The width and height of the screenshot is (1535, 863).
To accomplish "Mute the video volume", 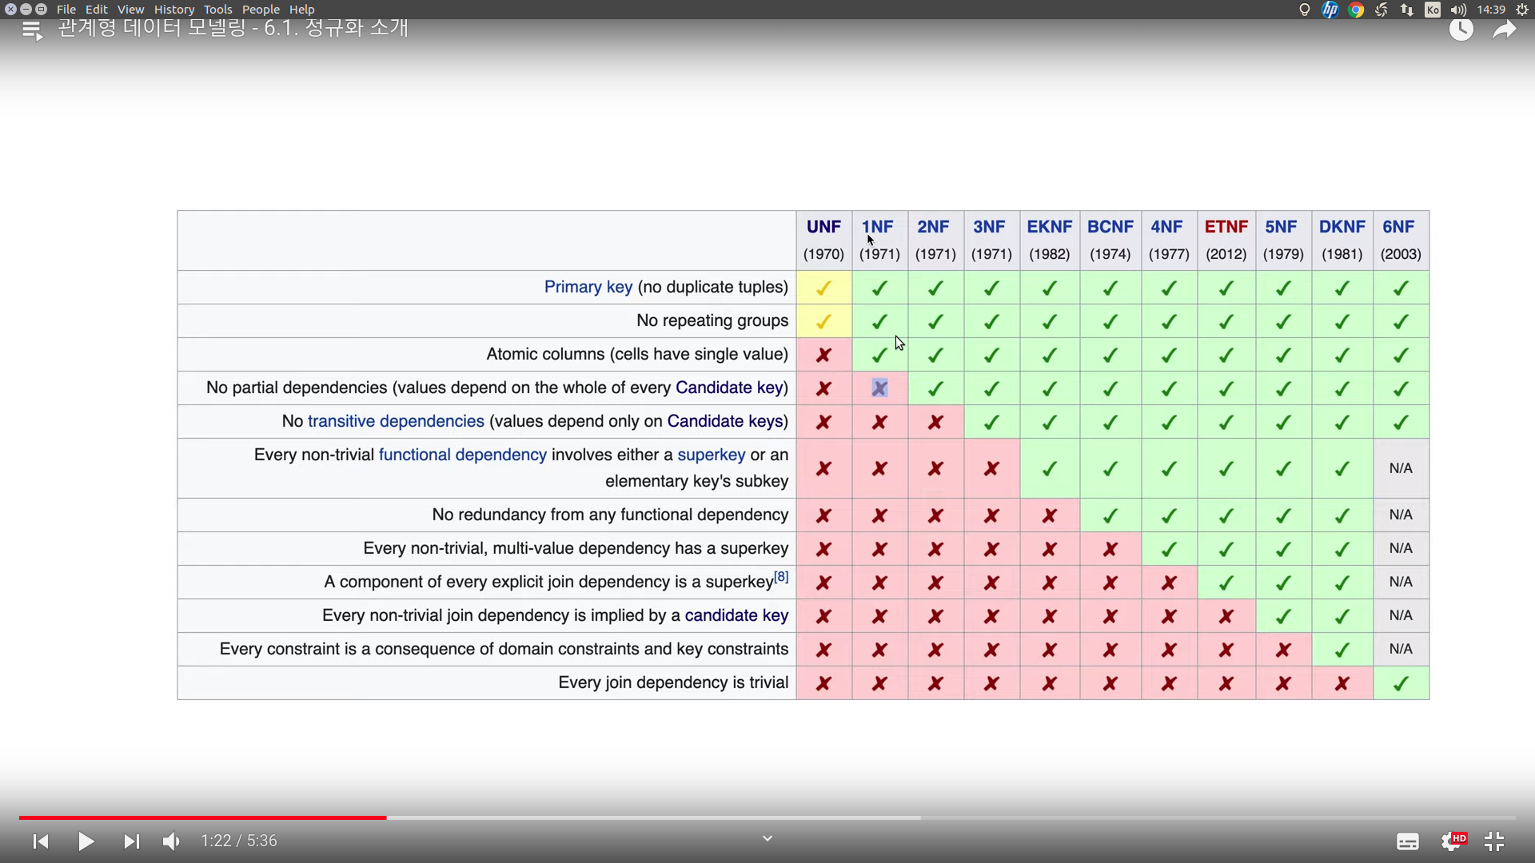I will (171, 841).
